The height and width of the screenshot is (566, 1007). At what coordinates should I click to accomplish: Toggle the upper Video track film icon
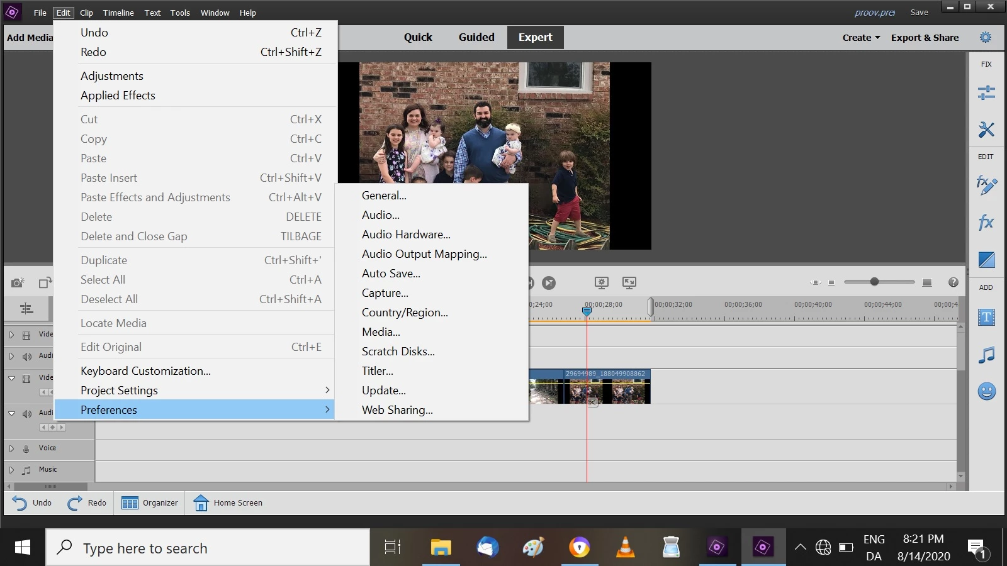pos(26,335)
